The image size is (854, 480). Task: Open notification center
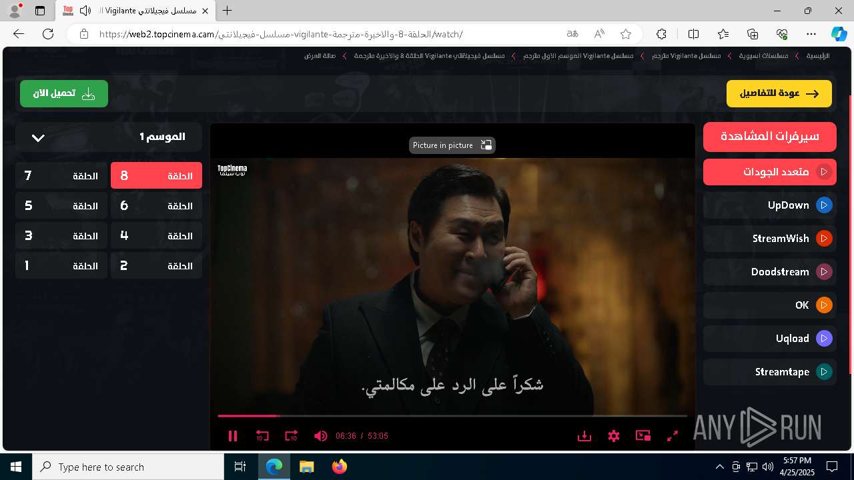point(832,467)
